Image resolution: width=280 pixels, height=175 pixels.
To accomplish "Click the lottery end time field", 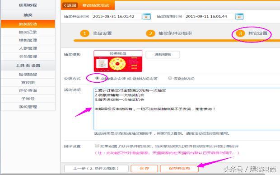I will [209, 16].
